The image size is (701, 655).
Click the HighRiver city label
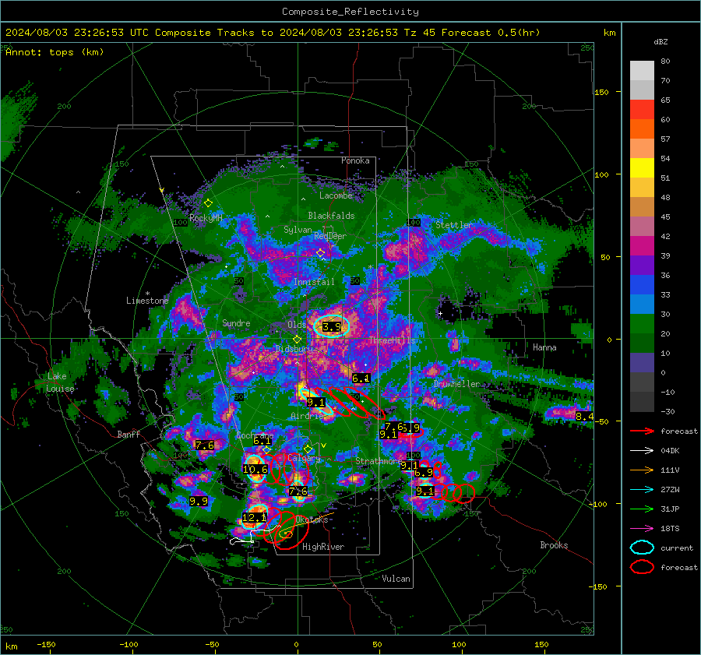[323, 547]
